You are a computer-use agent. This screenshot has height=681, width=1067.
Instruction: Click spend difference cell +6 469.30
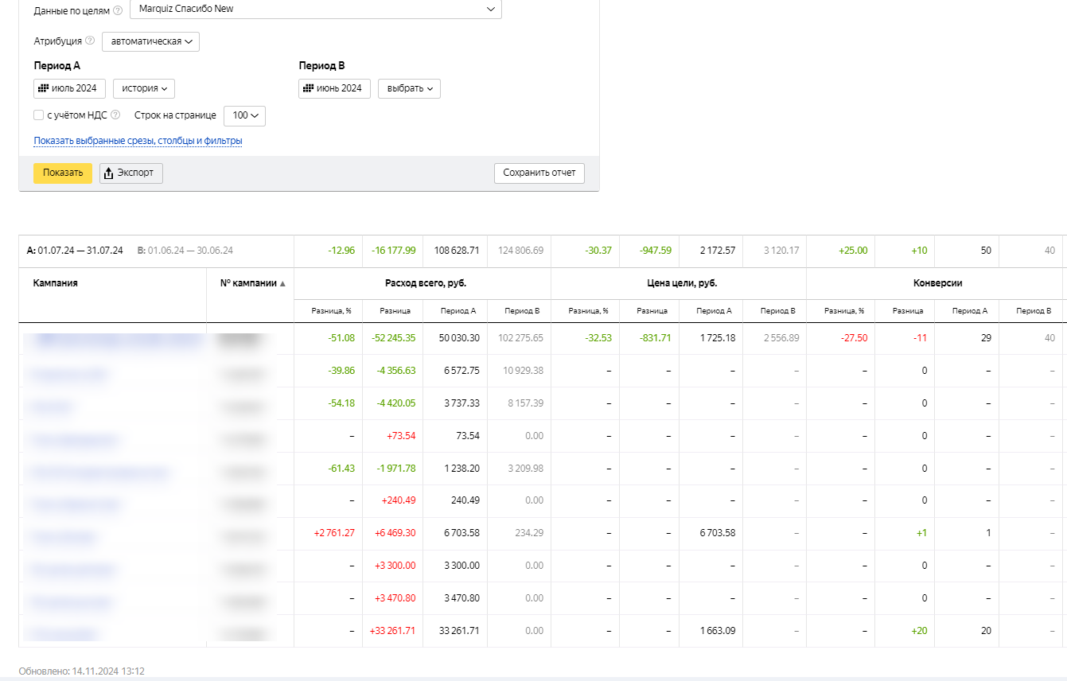point(395,533)
